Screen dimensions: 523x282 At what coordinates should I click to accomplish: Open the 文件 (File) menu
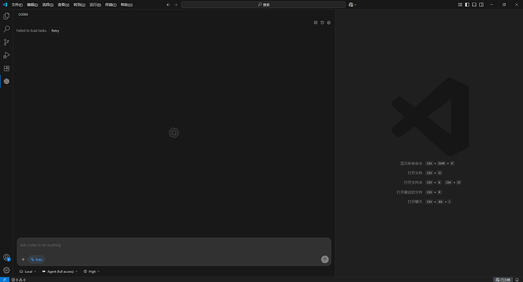[17, 5]
